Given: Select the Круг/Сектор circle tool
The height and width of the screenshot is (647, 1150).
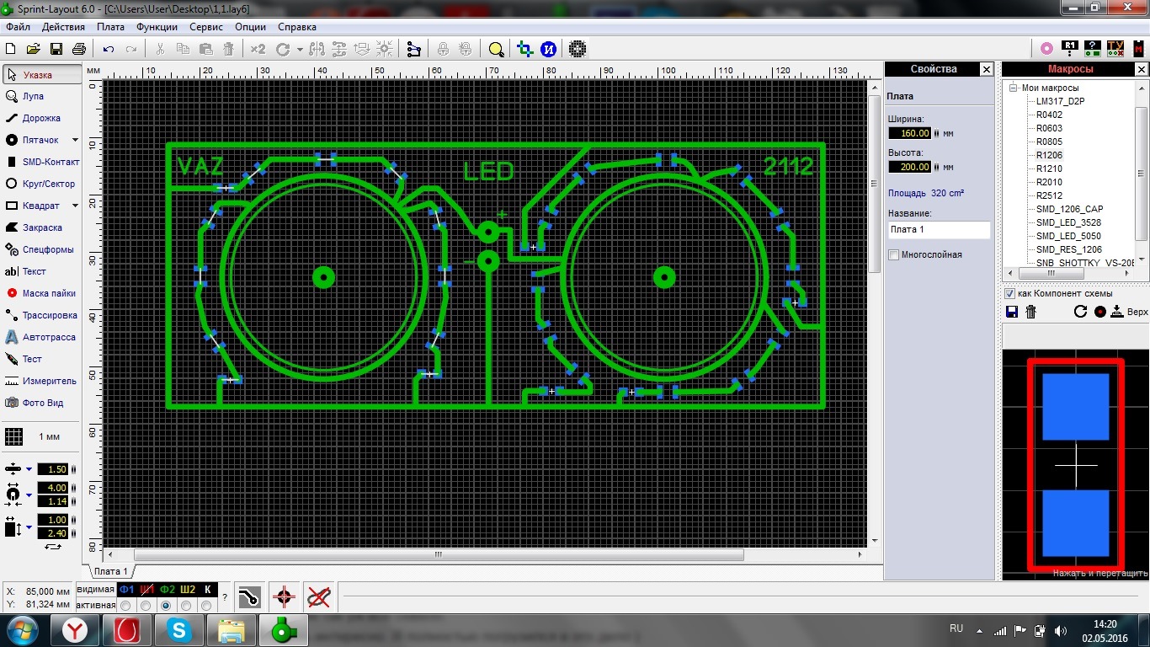Looking at the screenshot, I should (41, 184).
